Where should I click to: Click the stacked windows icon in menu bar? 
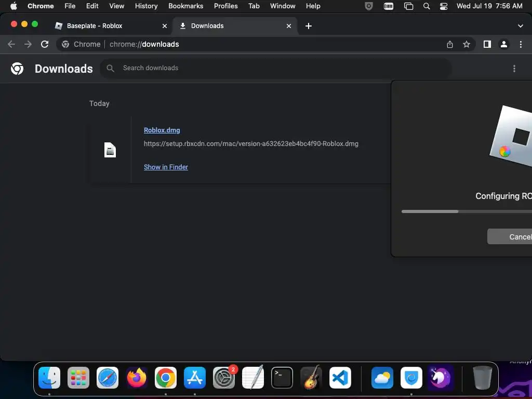pyautogui.click(x=408, y=6)
